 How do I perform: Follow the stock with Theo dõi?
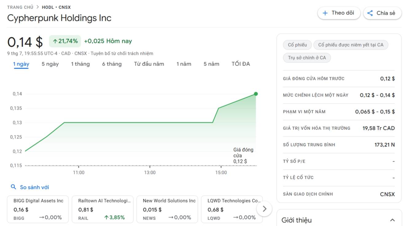pyautogui.click(x=339, y=13)
